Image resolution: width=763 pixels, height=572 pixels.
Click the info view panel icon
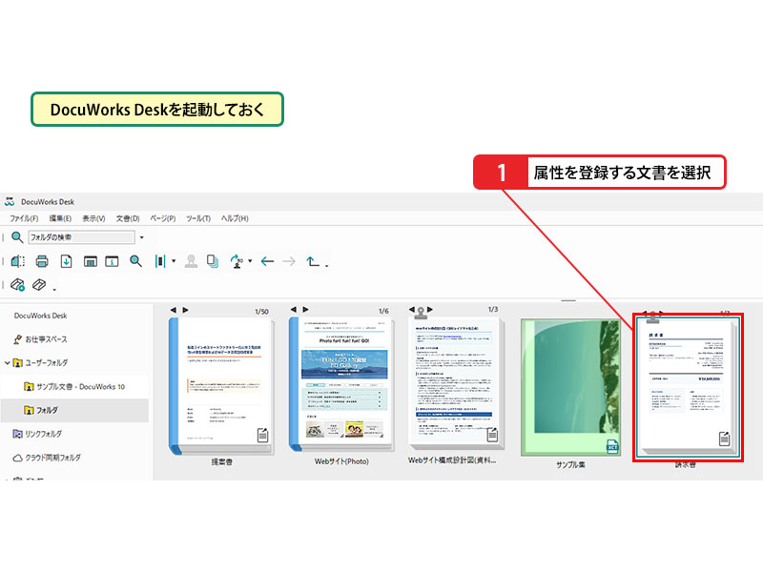(x=112, y=261)
